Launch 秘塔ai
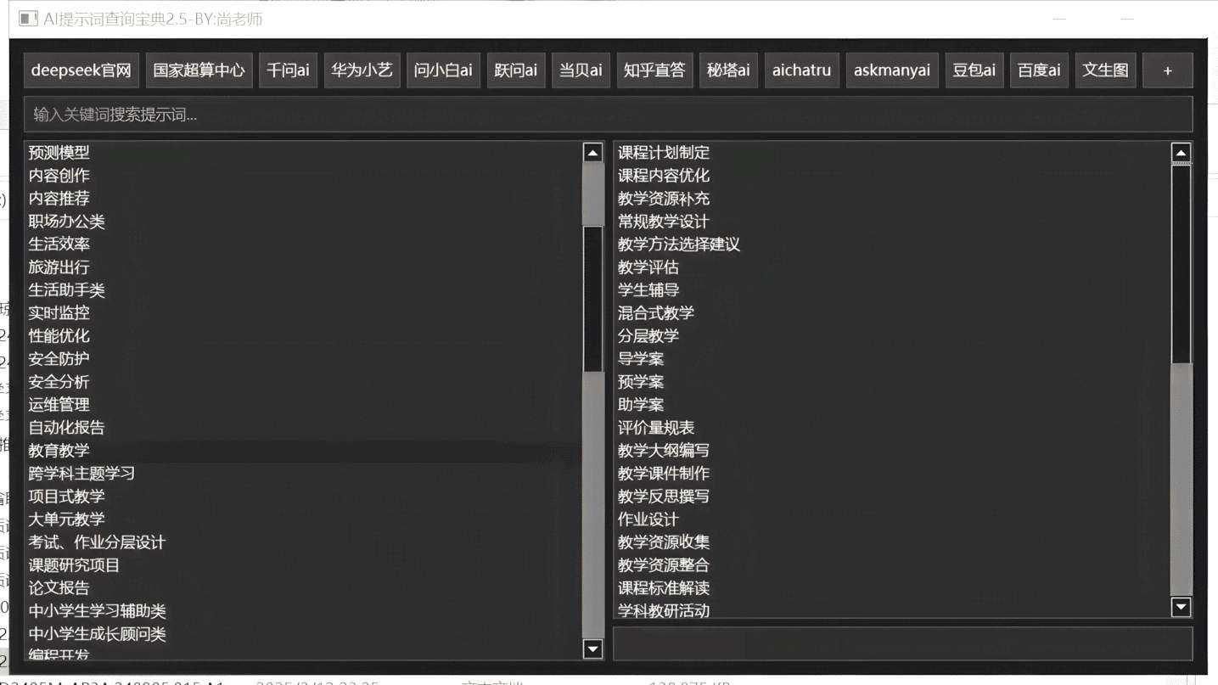Viewport: 1218px width, 685px height. 728,70
